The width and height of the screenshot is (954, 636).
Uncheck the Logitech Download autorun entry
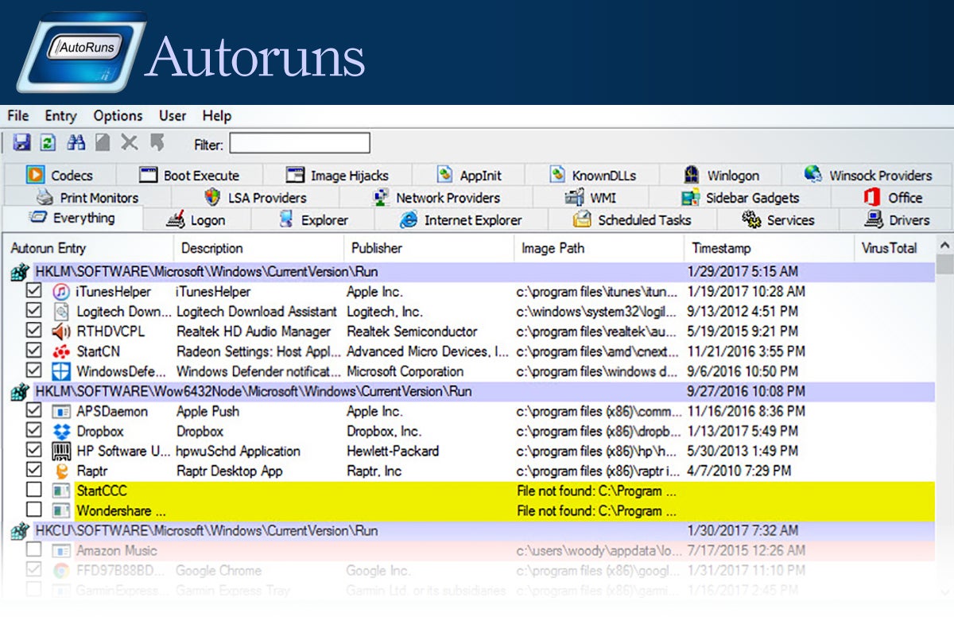tap(33, 312)
